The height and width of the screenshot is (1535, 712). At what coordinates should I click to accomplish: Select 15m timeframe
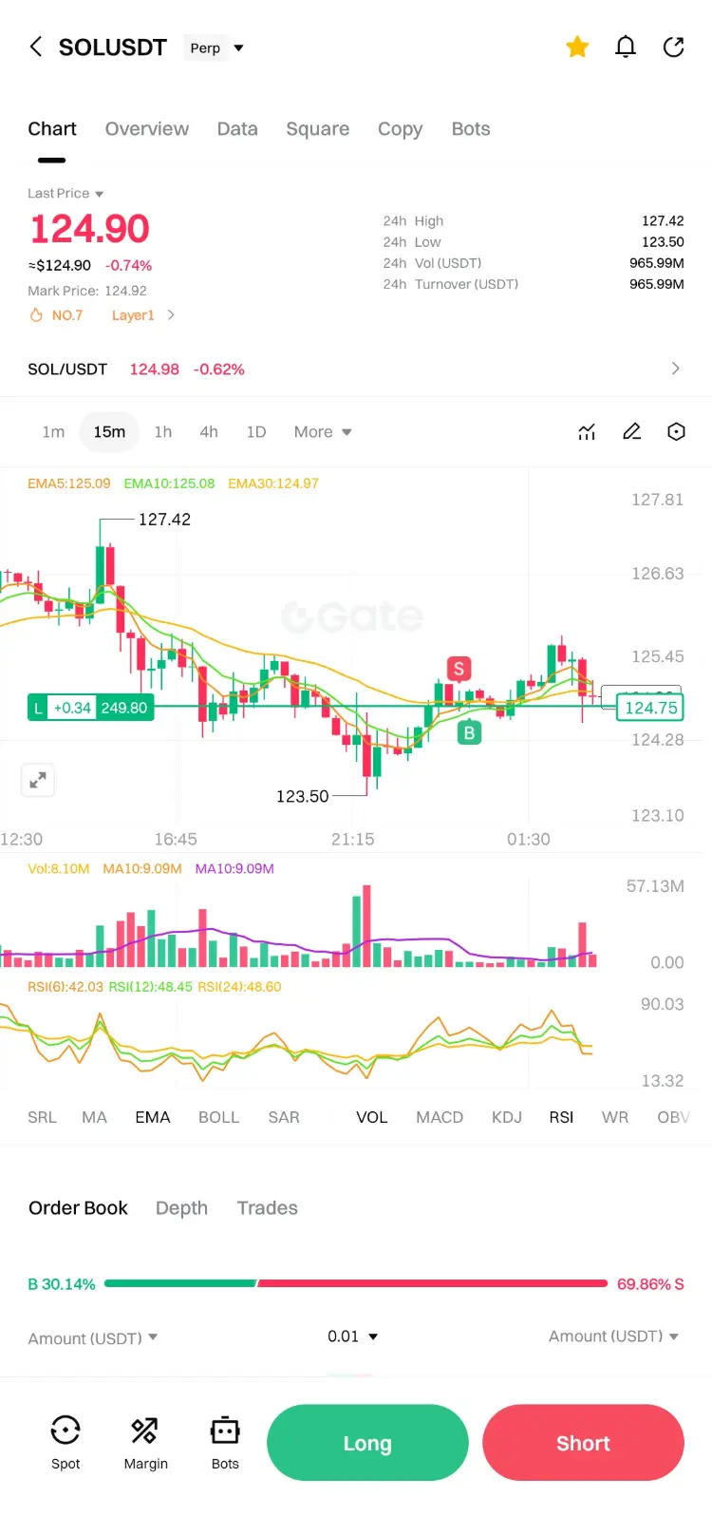[x=109, y=432]
